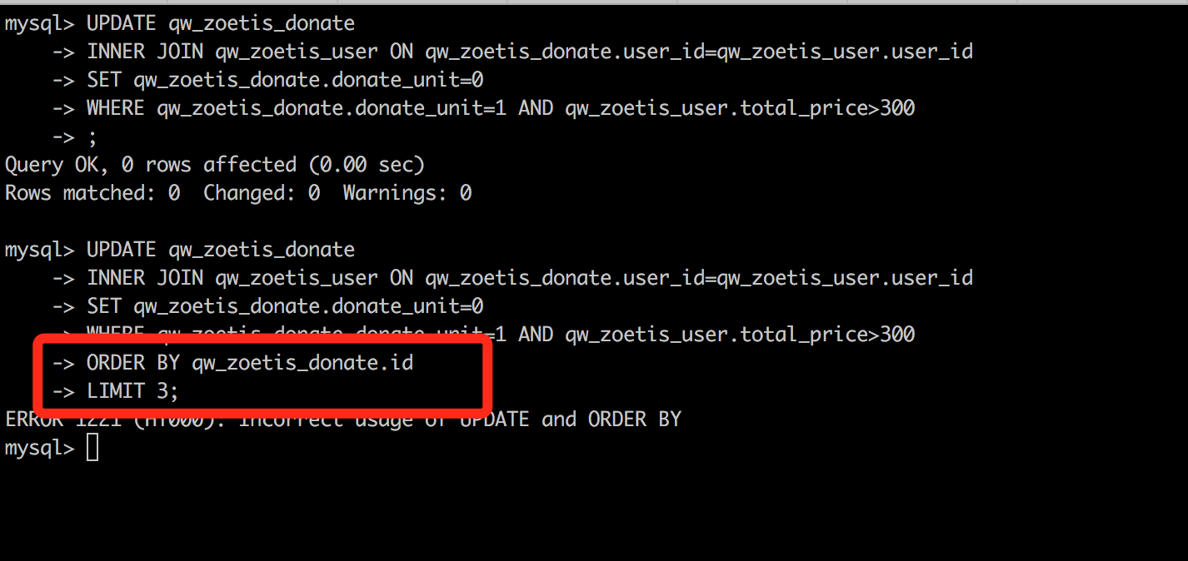The height and width of the screenshot is (561, 1188).
Task: Click the terminal cursor block at mysql prompt
Action: [x=92, y=449]
